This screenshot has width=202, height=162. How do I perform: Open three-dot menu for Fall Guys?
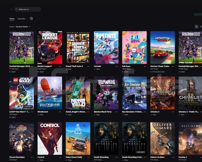145,66
